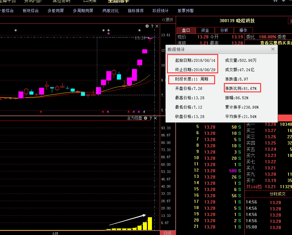Click the 现价 label in the quote panel

(182, 37)
